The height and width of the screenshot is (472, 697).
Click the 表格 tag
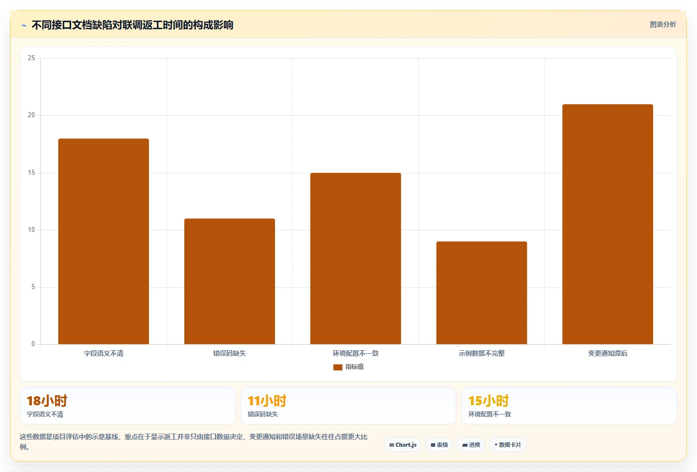click(x=439, y=445)
